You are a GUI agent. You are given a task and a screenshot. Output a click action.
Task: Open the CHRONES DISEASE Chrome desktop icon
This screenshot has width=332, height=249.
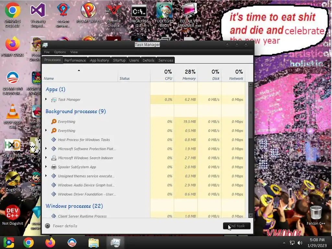click(13, 15)
